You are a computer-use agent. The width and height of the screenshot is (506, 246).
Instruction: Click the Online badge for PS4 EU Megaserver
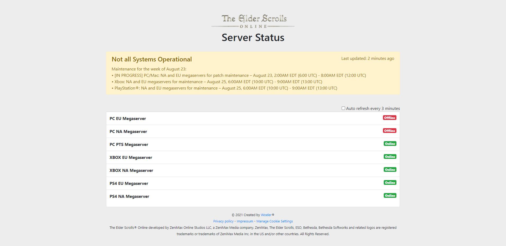point(390,182)
